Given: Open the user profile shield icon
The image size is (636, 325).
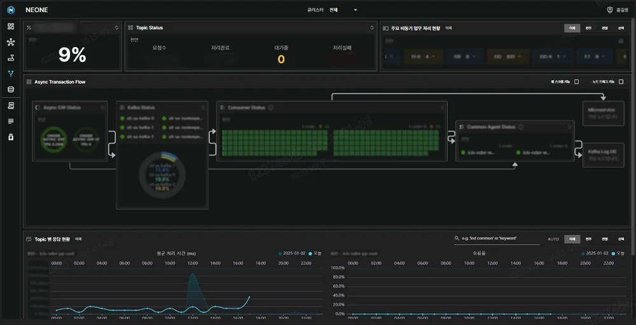Looking at the screenshot, I should [610, 10].
